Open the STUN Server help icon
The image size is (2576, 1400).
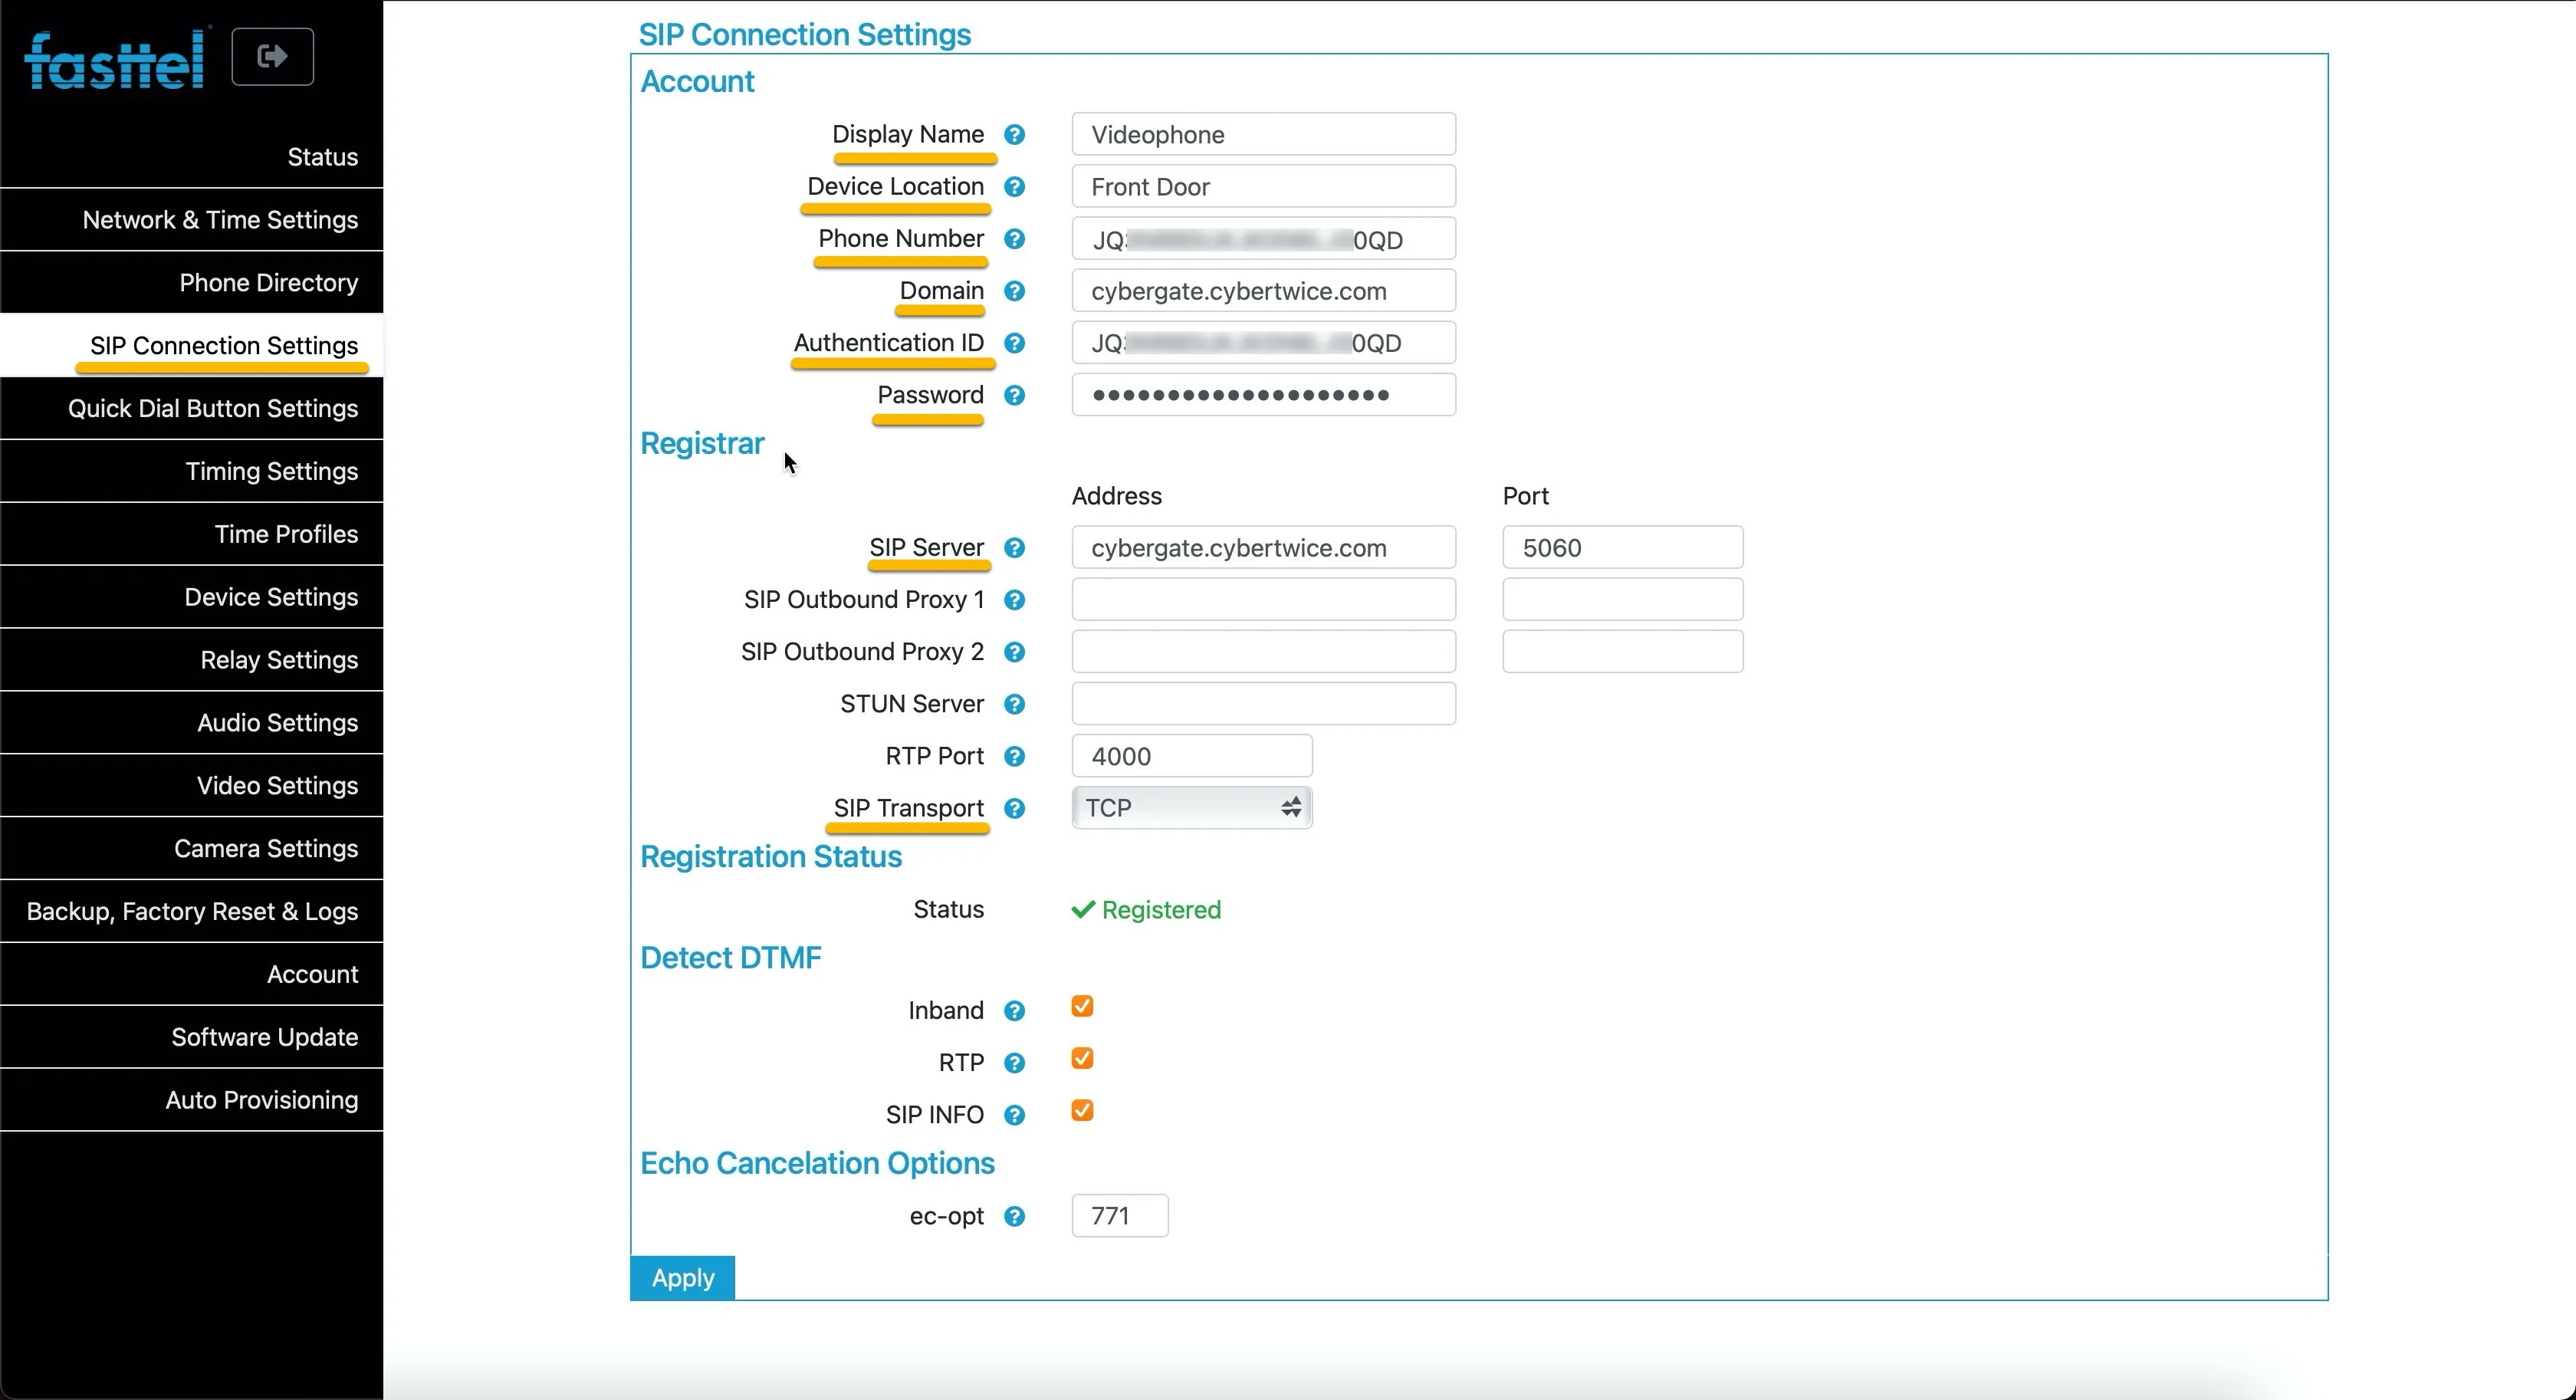click(x=1014, y=704)
